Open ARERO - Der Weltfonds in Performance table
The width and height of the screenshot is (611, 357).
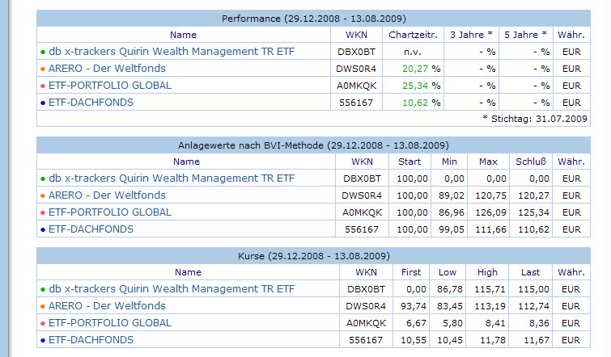tap(107, 69)
